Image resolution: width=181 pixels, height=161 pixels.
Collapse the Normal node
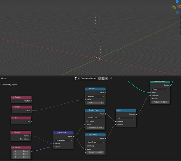(x=13, y=132)
